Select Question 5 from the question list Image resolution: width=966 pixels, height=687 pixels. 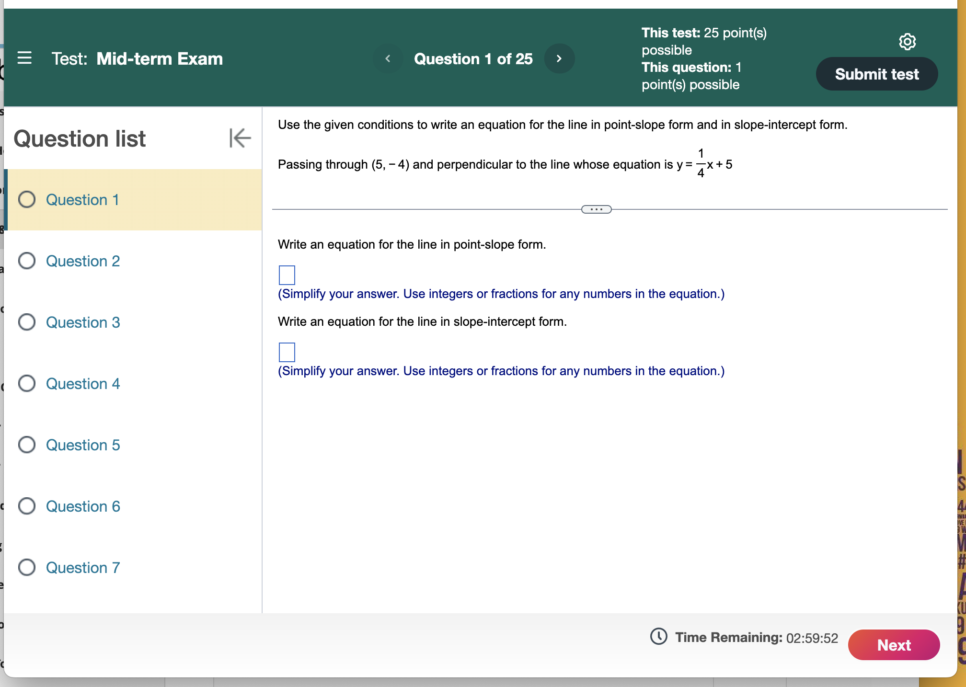[x=82, y=445]
